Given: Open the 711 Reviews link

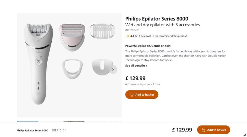Looking at the screenshot, I should (143, 36).
